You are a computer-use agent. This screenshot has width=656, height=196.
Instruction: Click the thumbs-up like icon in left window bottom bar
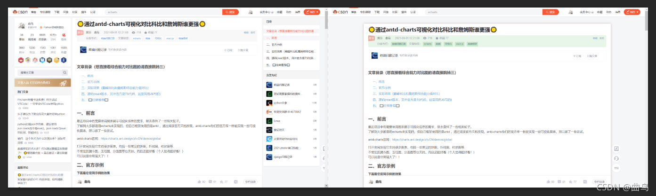[x=199, y=181]
